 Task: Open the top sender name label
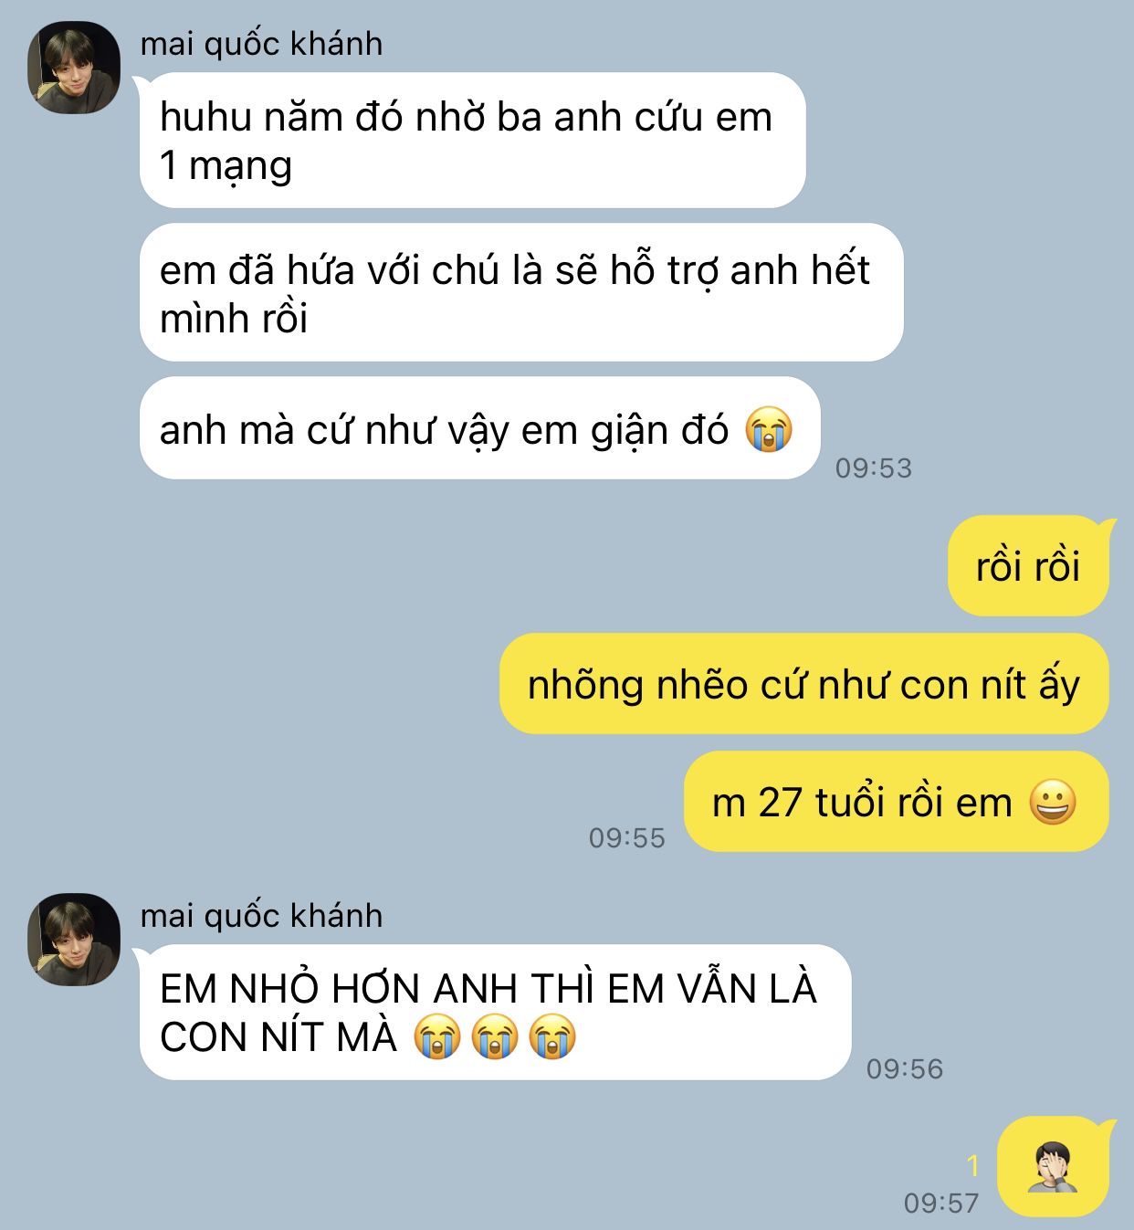(261, 44)
